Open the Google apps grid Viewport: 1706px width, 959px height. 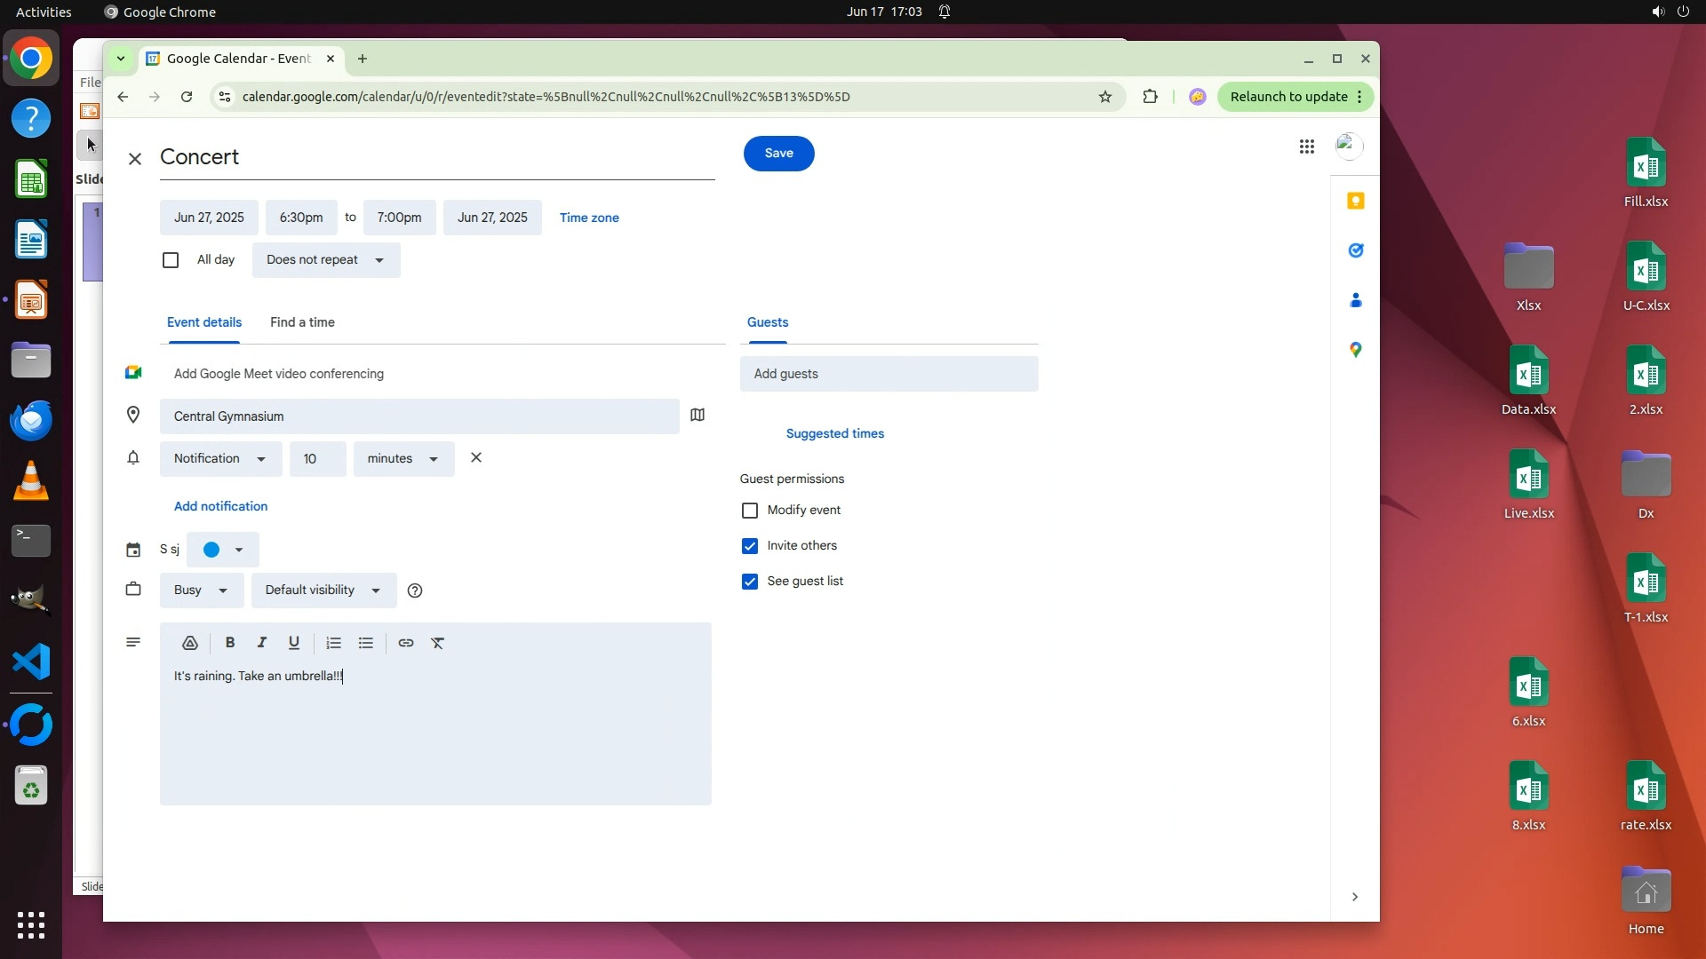(x=1306, y=147)
